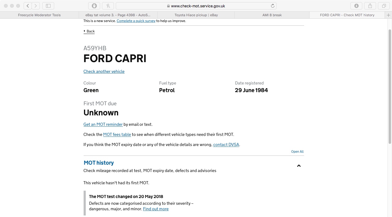Image resolution: width=392 pixels, height=217 pixels.
Task: Switch to the Toyota Hiace pickup eBay tab
Action: pos(196,15)
